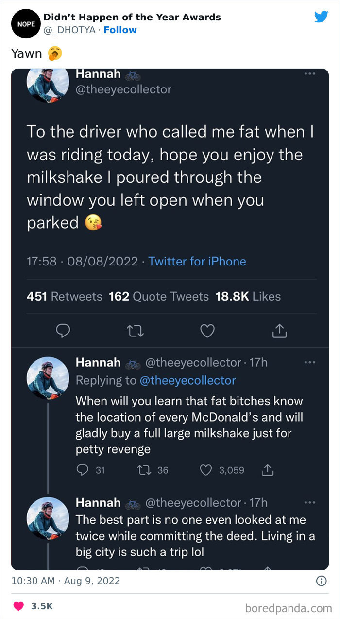340x619 pixels.
Task: Share the main tweet via share icon
Action: pyautogui.click(x=279, y=331)
